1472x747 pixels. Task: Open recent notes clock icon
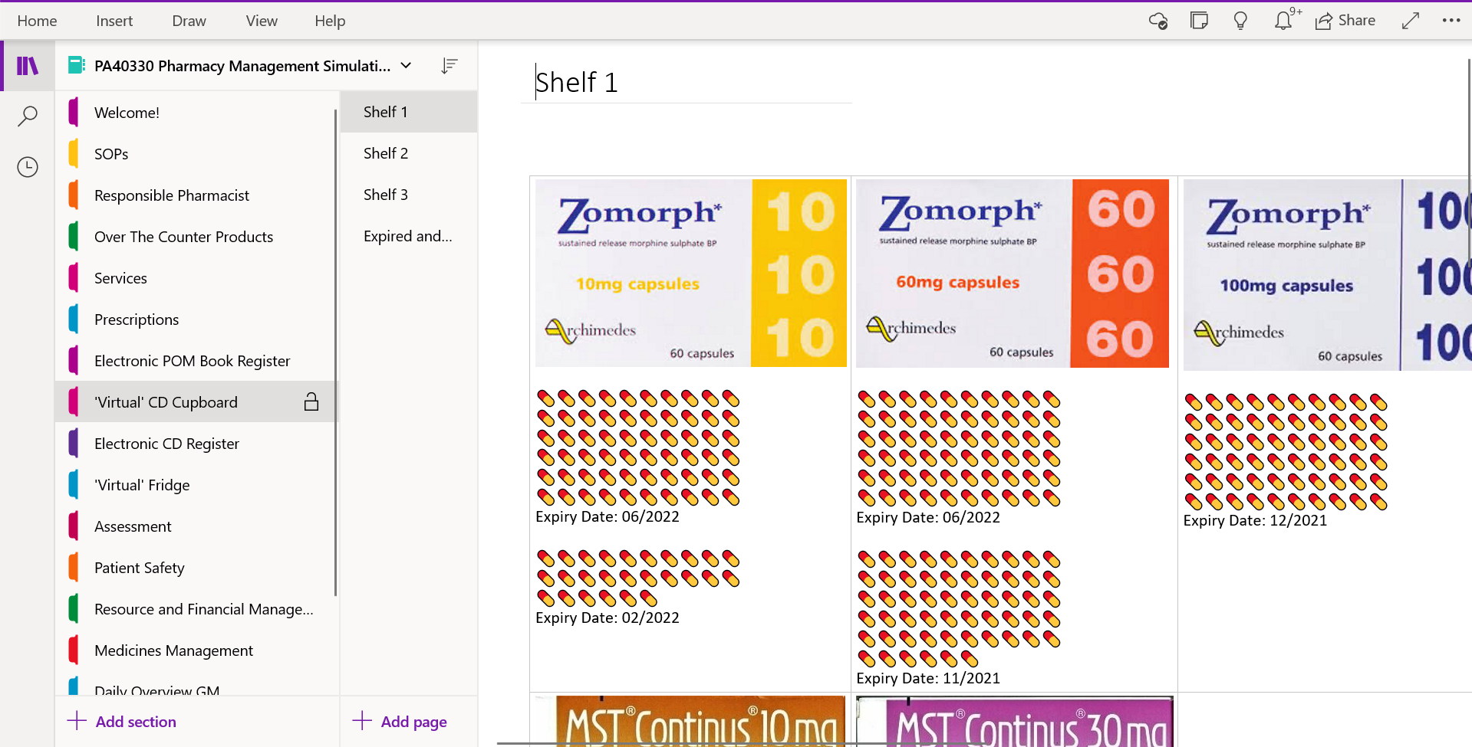tap(28, 167)
